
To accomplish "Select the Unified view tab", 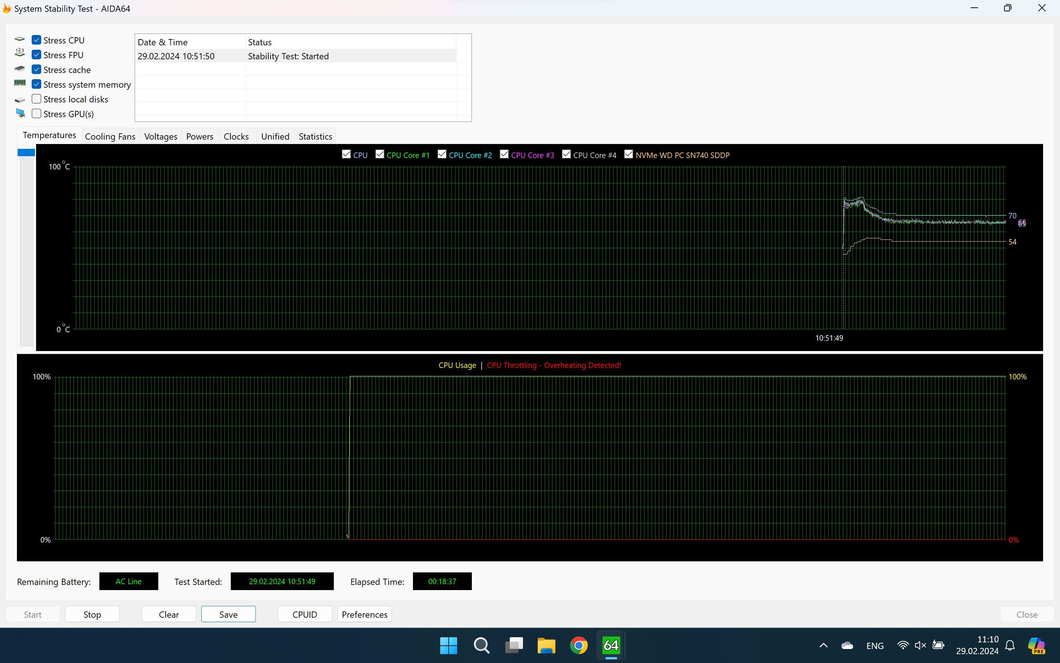I will [275, 135].
